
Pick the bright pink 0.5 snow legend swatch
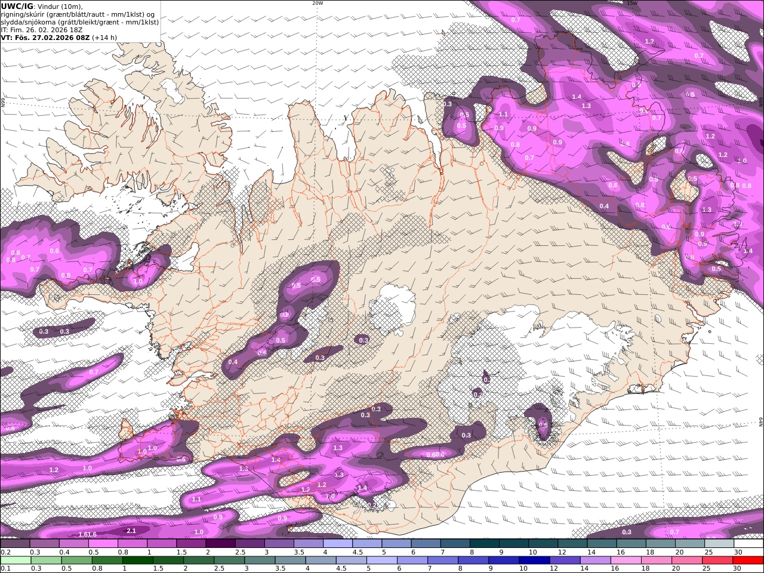coord(103,544)
